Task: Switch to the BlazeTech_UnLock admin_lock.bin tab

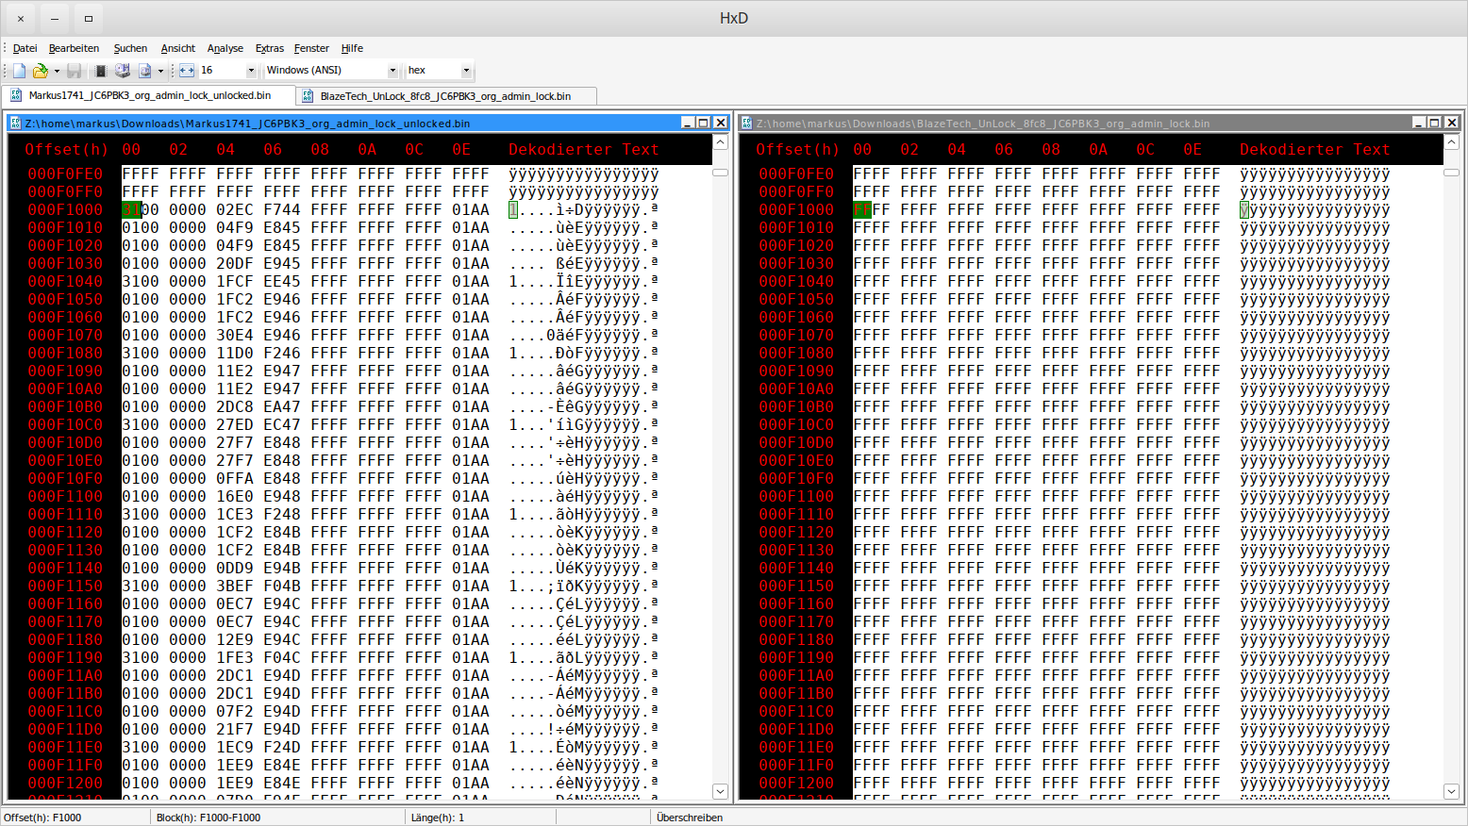Action: click(446, 96)
